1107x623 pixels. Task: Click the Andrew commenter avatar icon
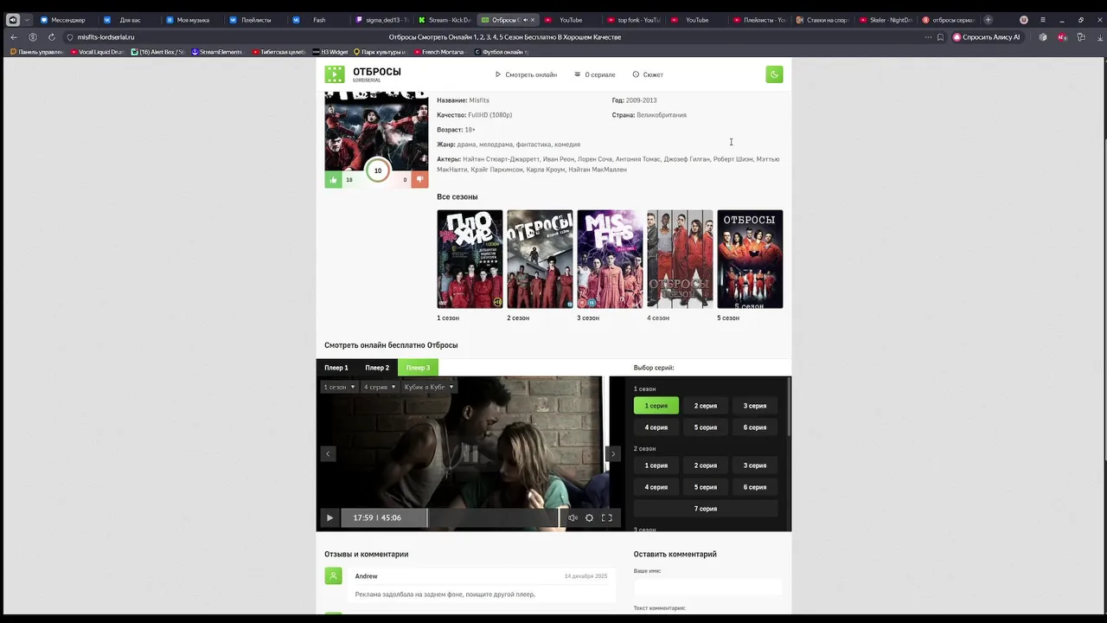coord(333,576)
